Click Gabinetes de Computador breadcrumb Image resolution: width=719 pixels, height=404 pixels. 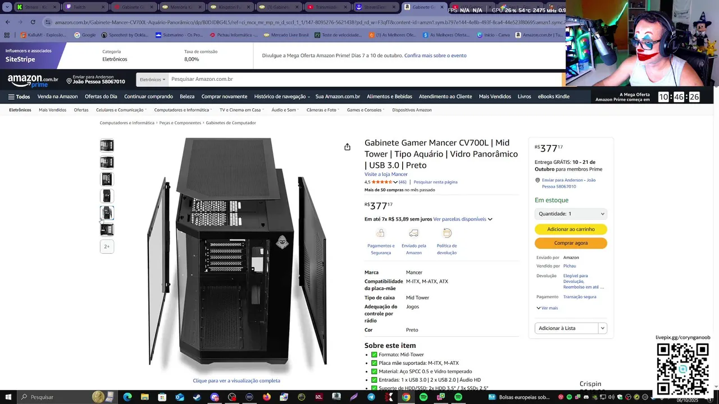231,123
